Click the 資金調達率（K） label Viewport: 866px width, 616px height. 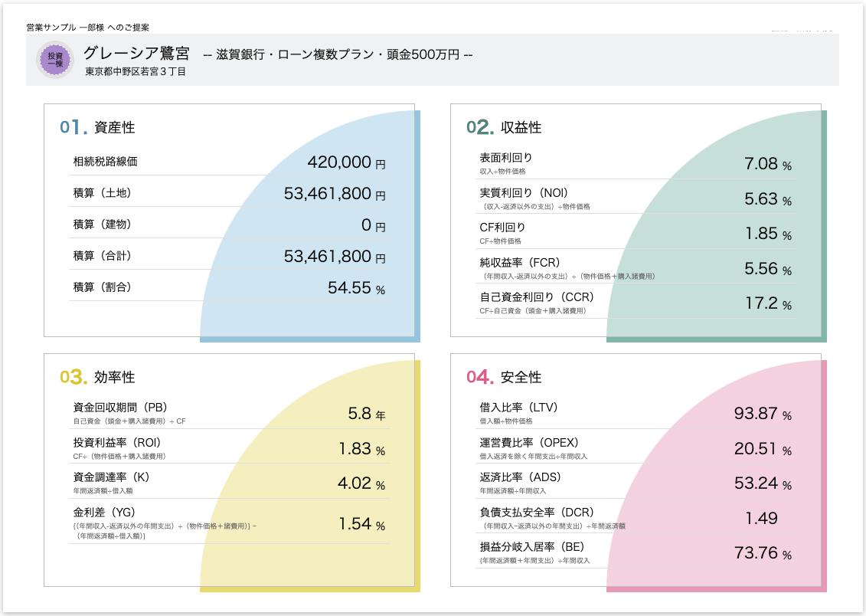(x=112, y=477)
